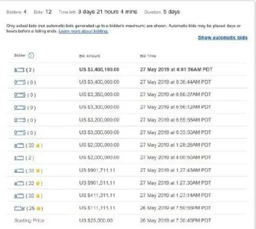This screenshot has width=256, height=229.
Task: Open bidder 0***5 on US $3,300,000.00 row
Action: tap(20, 107)
